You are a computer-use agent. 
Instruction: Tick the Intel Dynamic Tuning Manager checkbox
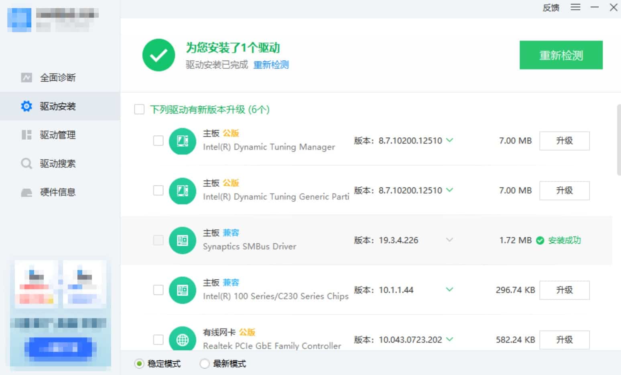point(158,141)
